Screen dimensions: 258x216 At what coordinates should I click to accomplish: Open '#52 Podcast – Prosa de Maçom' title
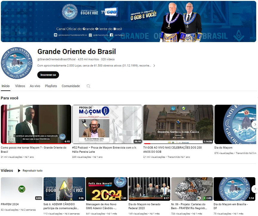104,150
